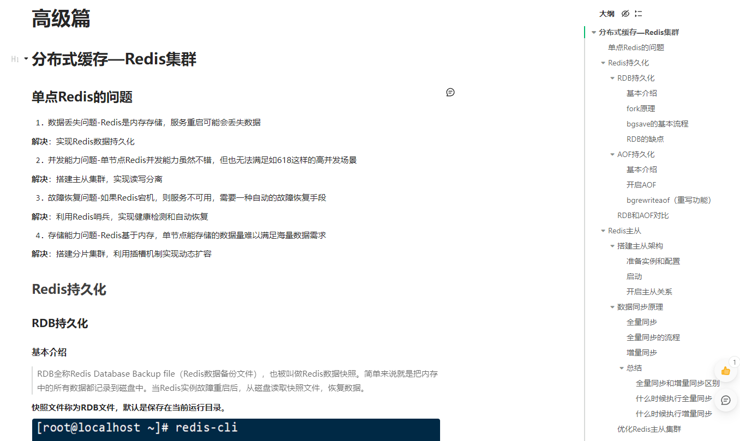Go to fork原理 outline entry
740x441 pixels.
click(x=641, y=108)
